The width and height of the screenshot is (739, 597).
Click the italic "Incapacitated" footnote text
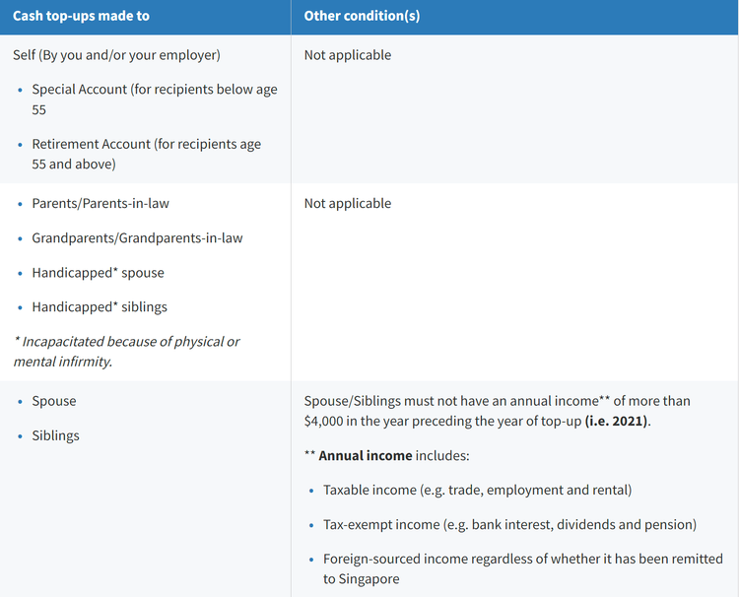126,351
